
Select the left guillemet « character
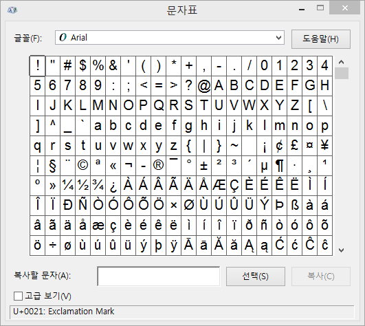pos(113,166)
